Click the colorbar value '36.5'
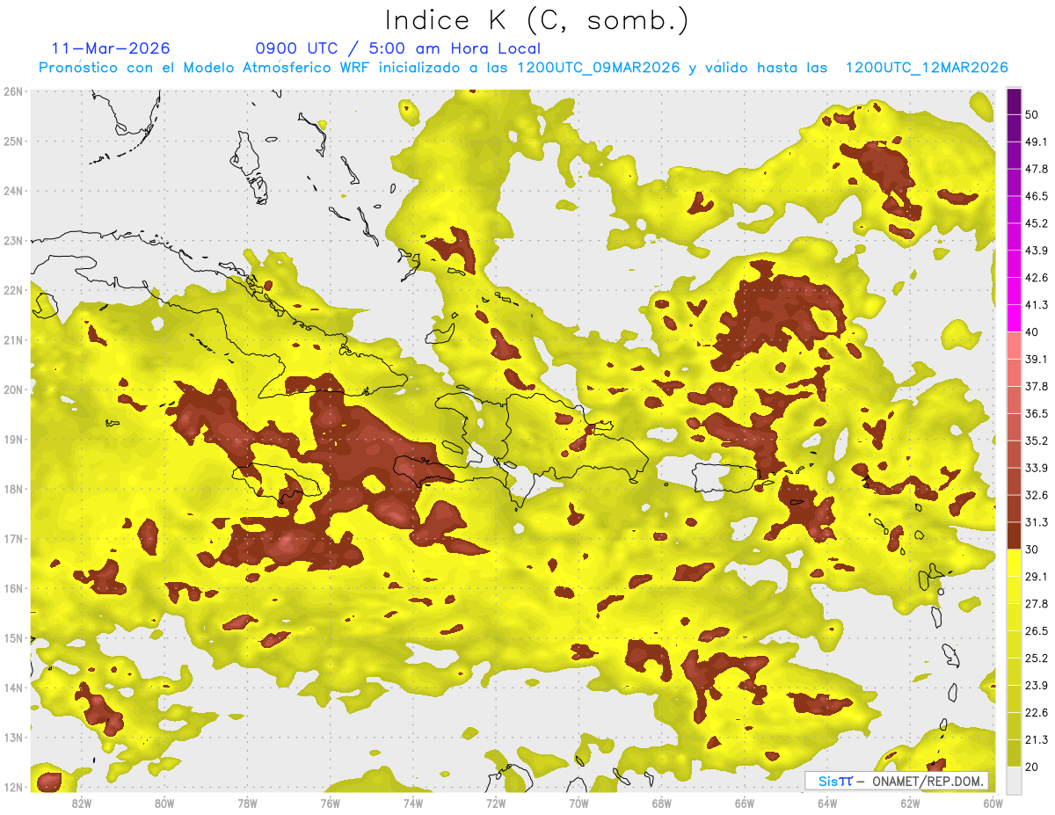The width and height of the screenshot is (1055, 815). pyautogui.click(x=1036, y=413)
